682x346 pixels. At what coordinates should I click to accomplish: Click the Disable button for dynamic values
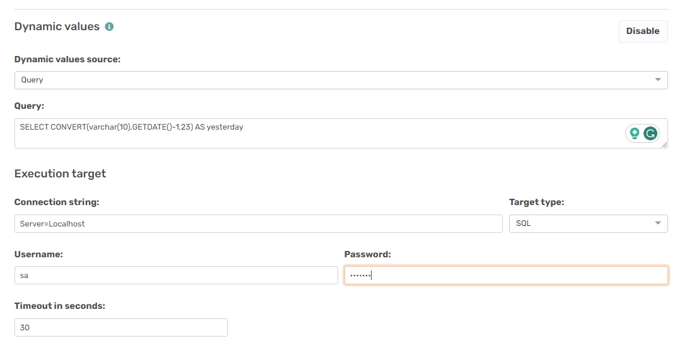643,31
